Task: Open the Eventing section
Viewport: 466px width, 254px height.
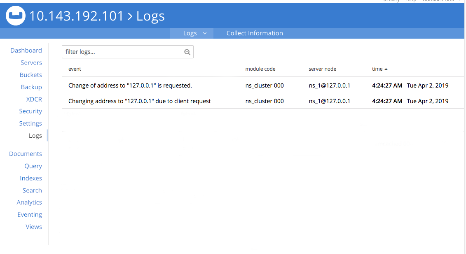Action: (x=29, y=214)
